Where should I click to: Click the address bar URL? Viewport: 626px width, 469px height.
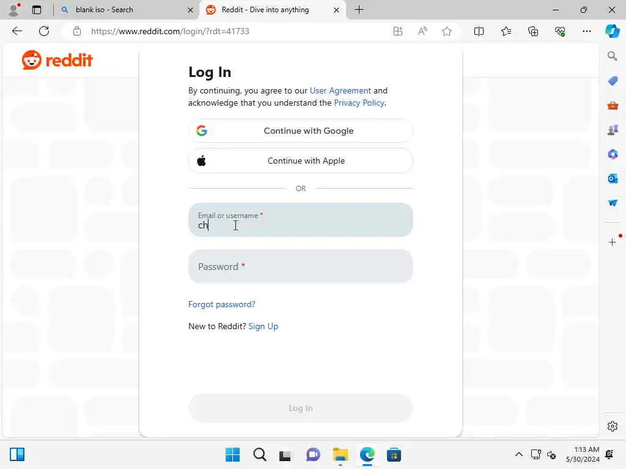[170, 31]
